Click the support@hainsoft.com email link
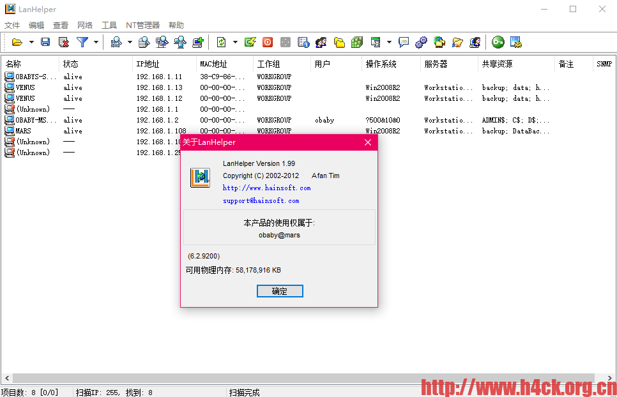Image resolution: width=617 pixels, height=397 pixels. coord(261,200)
